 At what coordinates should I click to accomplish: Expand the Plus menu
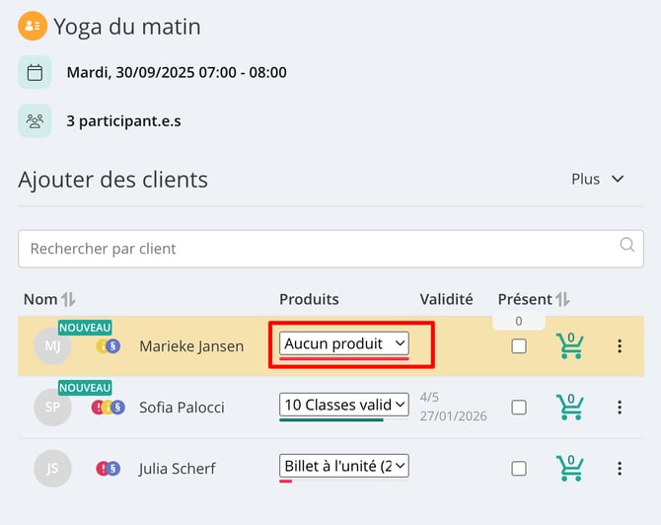tap(597, 180)
